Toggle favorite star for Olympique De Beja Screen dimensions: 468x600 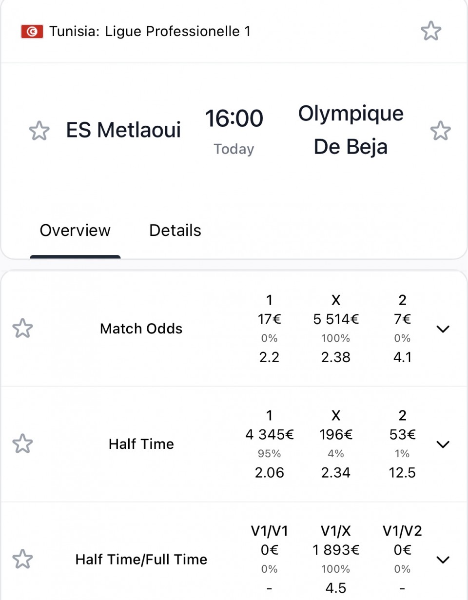pos(441,131)
